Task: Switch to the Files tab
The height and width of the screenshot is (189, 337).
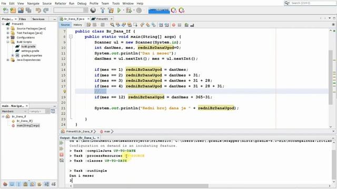Action: (x=22, y=19)
